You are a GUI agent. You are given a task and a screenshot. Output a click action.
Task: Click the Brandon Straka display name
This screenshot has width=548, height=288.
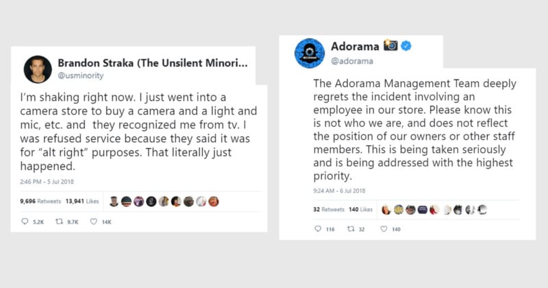point(151,62)
